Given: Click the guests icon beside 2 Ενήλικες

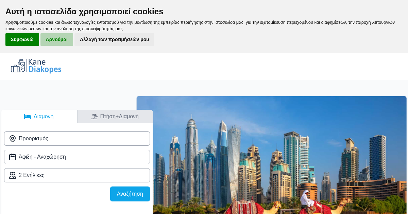Looking at the screenshot, I should [13, 175].
